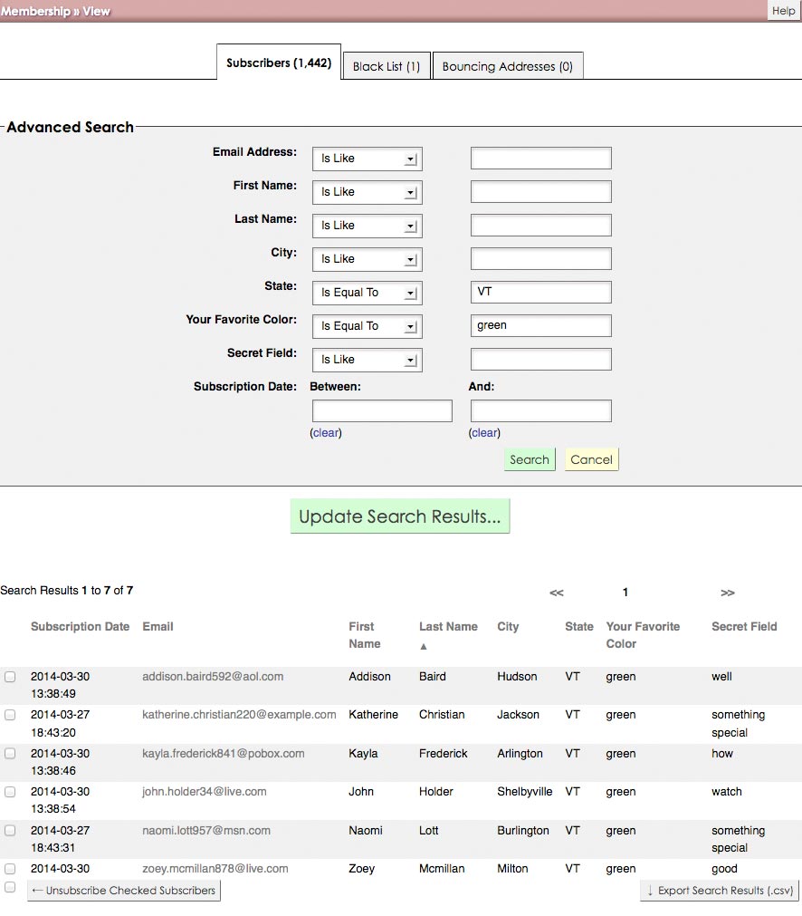Focus the City search field

541,258
